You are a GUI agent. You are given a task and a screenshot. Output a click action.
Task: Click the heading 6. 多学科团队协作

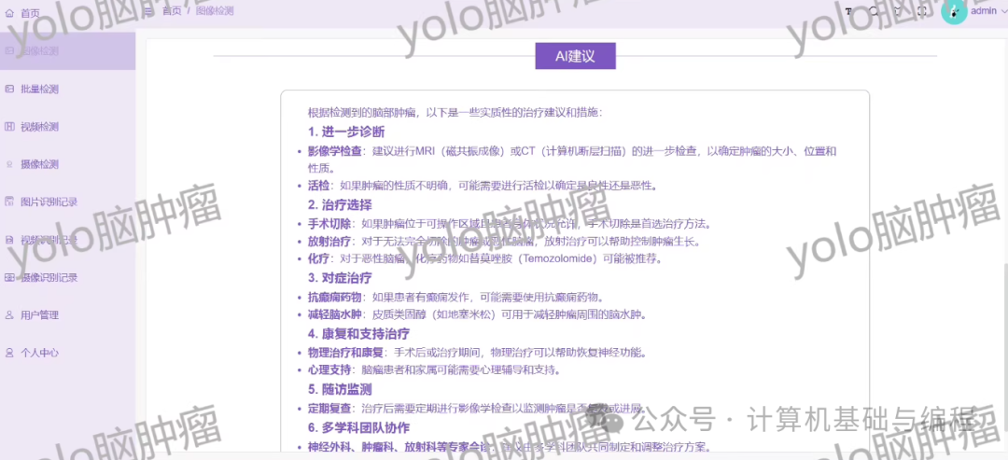358,427
